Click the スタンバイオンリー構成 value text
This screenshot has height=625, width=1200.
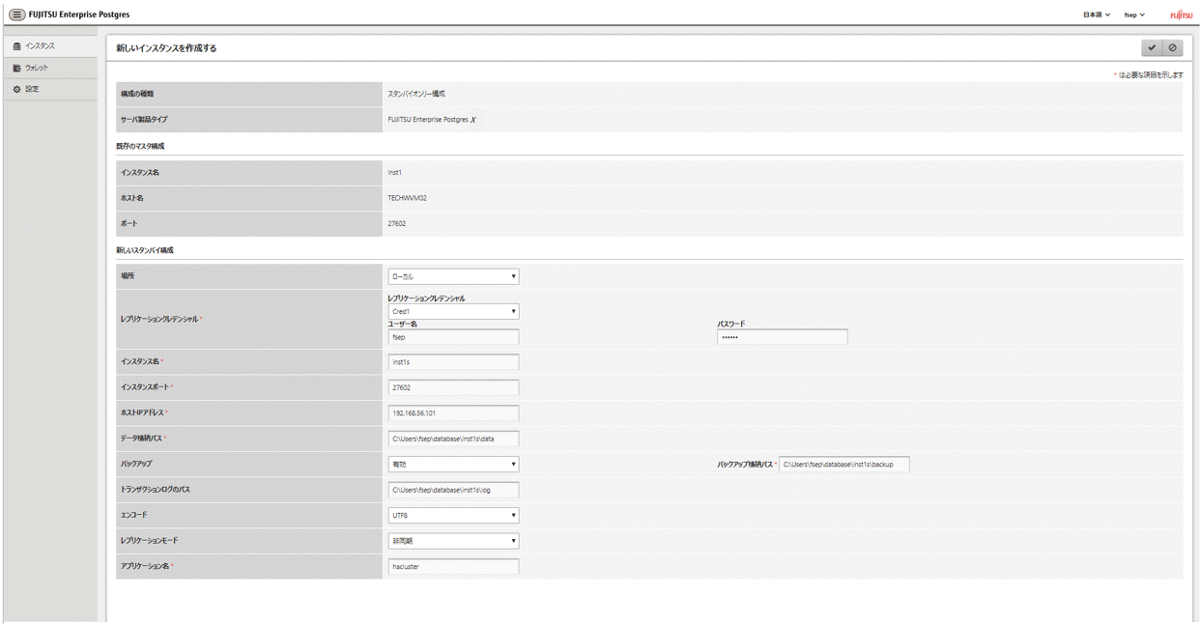416,94
